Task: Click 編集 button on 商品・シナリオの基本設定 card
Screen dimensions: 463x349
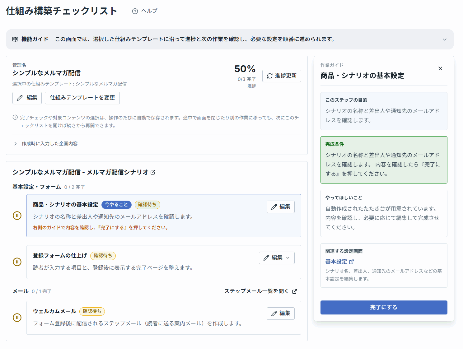Action: [281, 207]
